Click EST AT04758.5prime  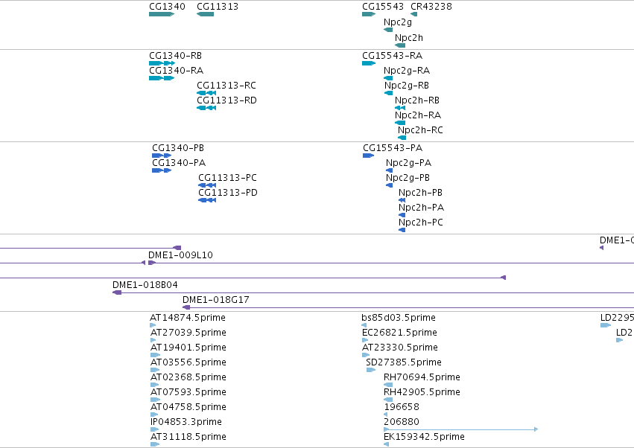click(154, 415)
